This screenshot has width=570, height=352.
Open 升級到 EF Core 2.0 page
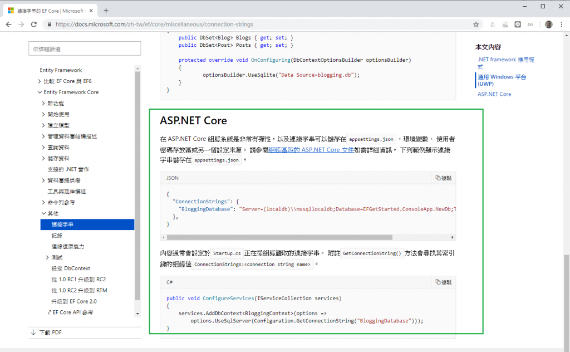click(x=74, y=301)
